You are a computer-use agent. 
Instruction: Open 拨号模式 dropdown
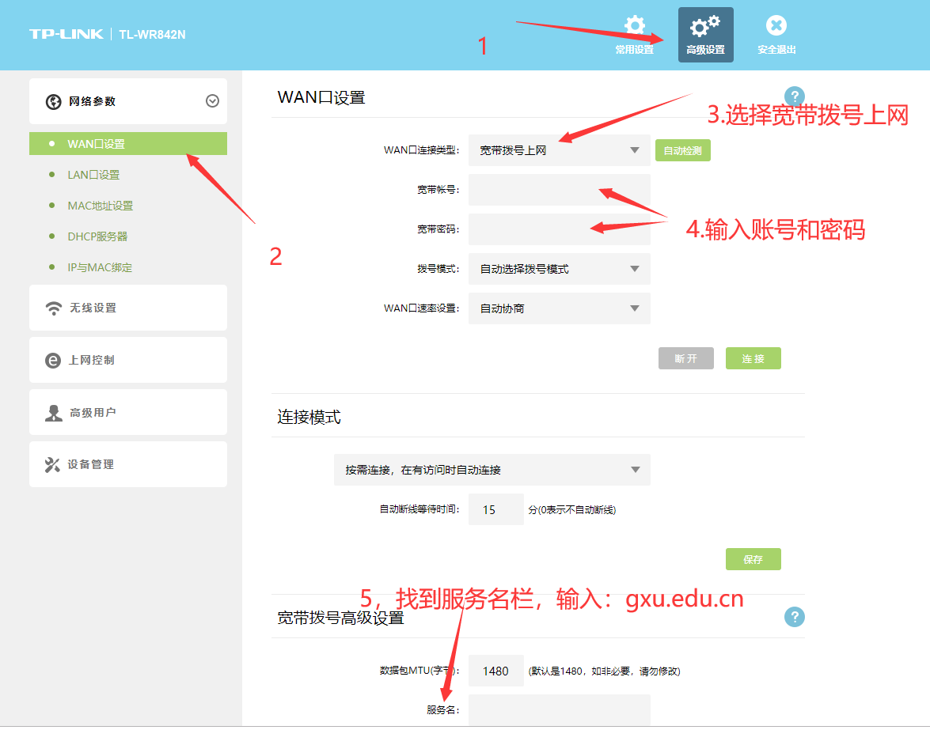tap(559, 269)
